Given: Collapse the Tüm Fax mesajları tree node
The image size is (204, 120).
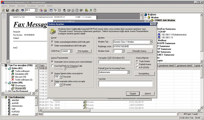Looking at the screenshot, I should [x=3, y=65].
